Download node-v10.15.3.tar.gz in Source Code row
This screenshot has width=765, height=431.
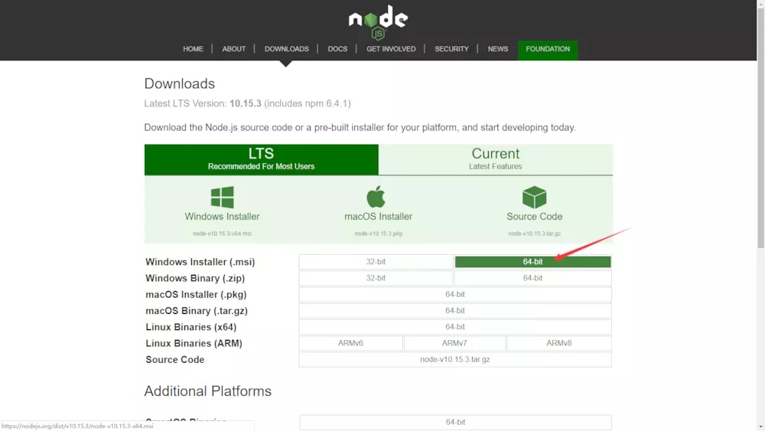(455, 359)
